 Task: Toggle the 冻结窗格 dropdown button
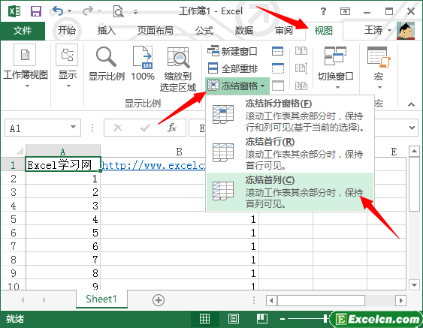pos(237,86)
